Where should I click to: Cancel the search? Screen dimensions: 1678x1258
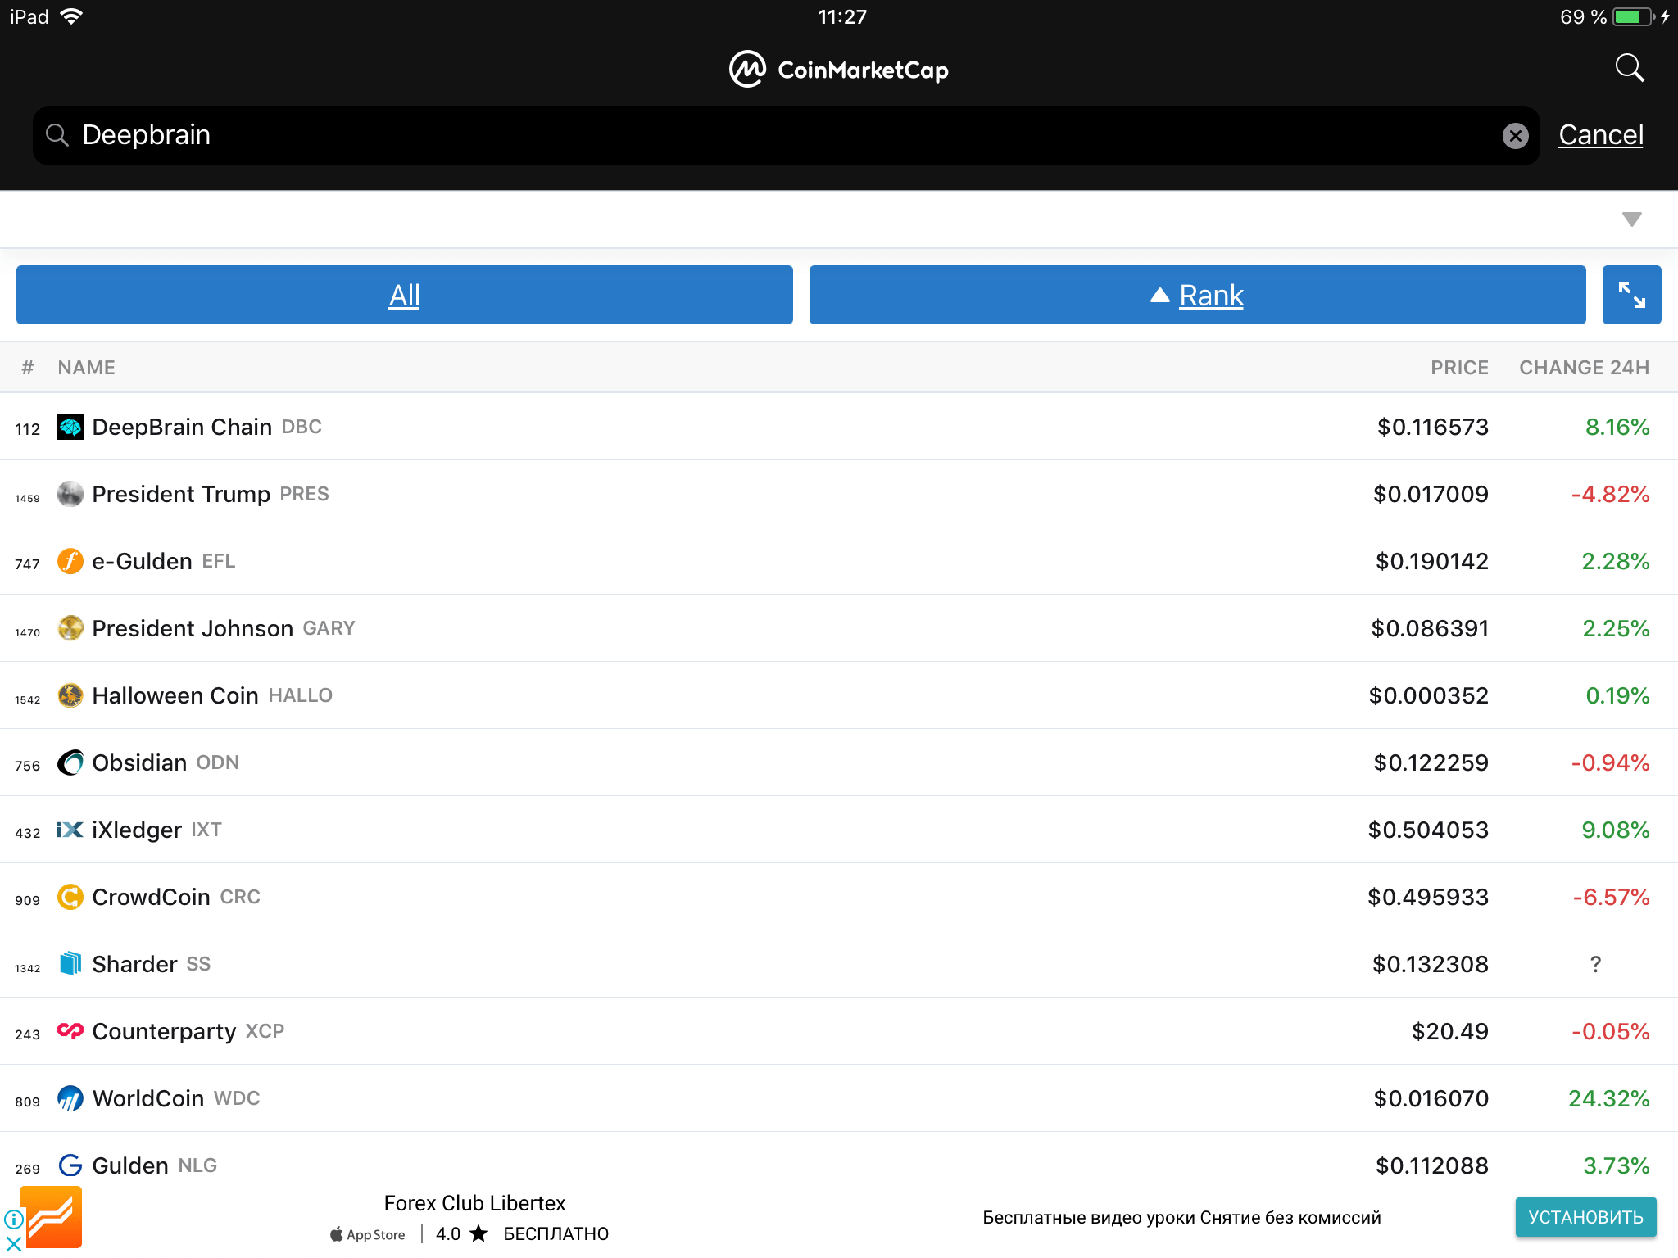[x=1600, y=134]
